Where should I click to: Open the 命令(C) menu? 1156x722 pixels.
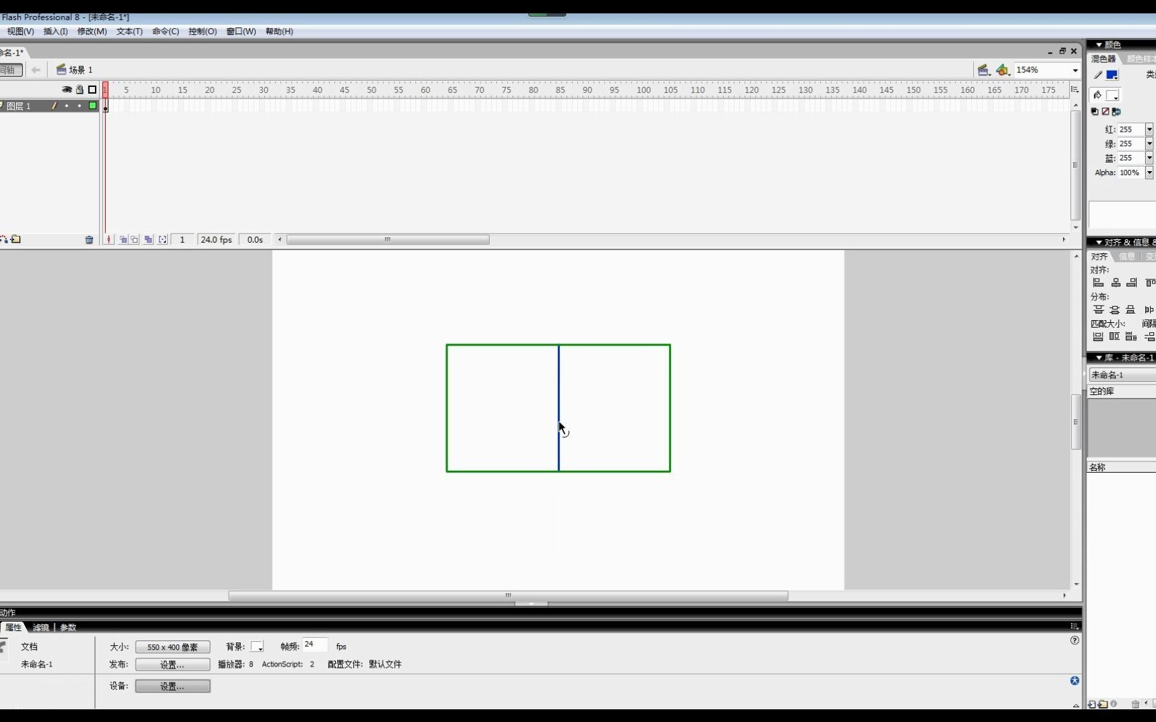165,31
